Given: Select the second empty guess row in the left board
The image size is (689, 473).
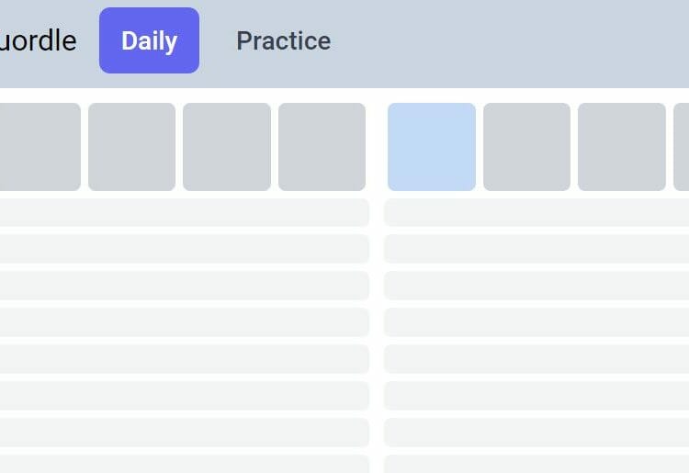Looking at the screenshot, I should tap(184, 249).
